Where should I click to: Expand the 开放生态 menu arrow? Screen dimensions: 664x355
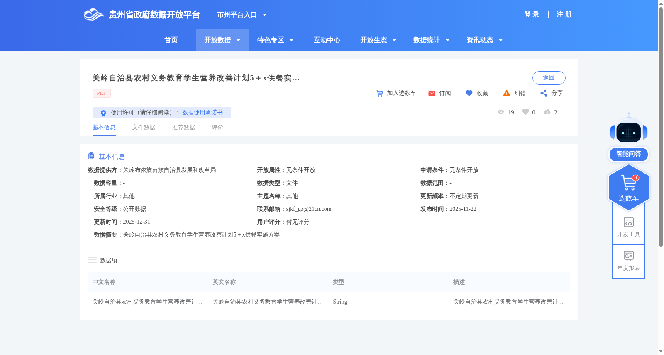pos(395,40)
